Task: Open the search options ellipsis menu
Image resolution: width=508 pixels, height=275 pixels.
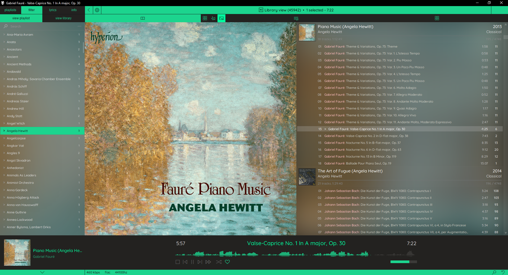Action: click(x=79, y=26)
